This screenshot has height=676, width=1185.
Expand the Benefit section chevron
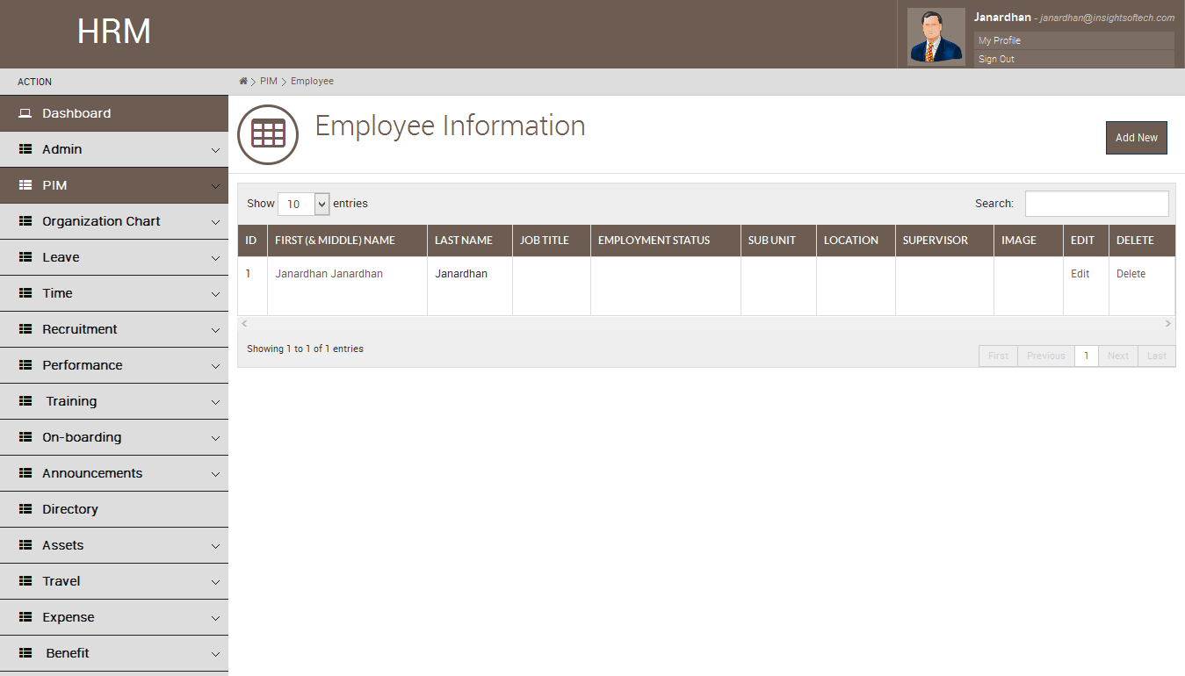[215, 653]
